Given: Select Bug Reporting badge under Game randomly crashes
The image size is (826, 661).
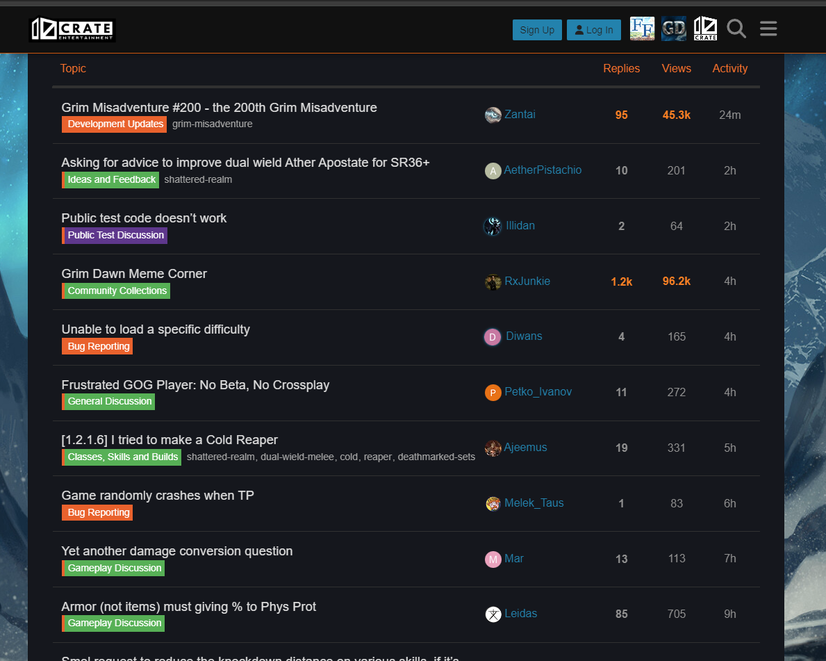Looking at the screenshot, I should (x=97, y=512).
